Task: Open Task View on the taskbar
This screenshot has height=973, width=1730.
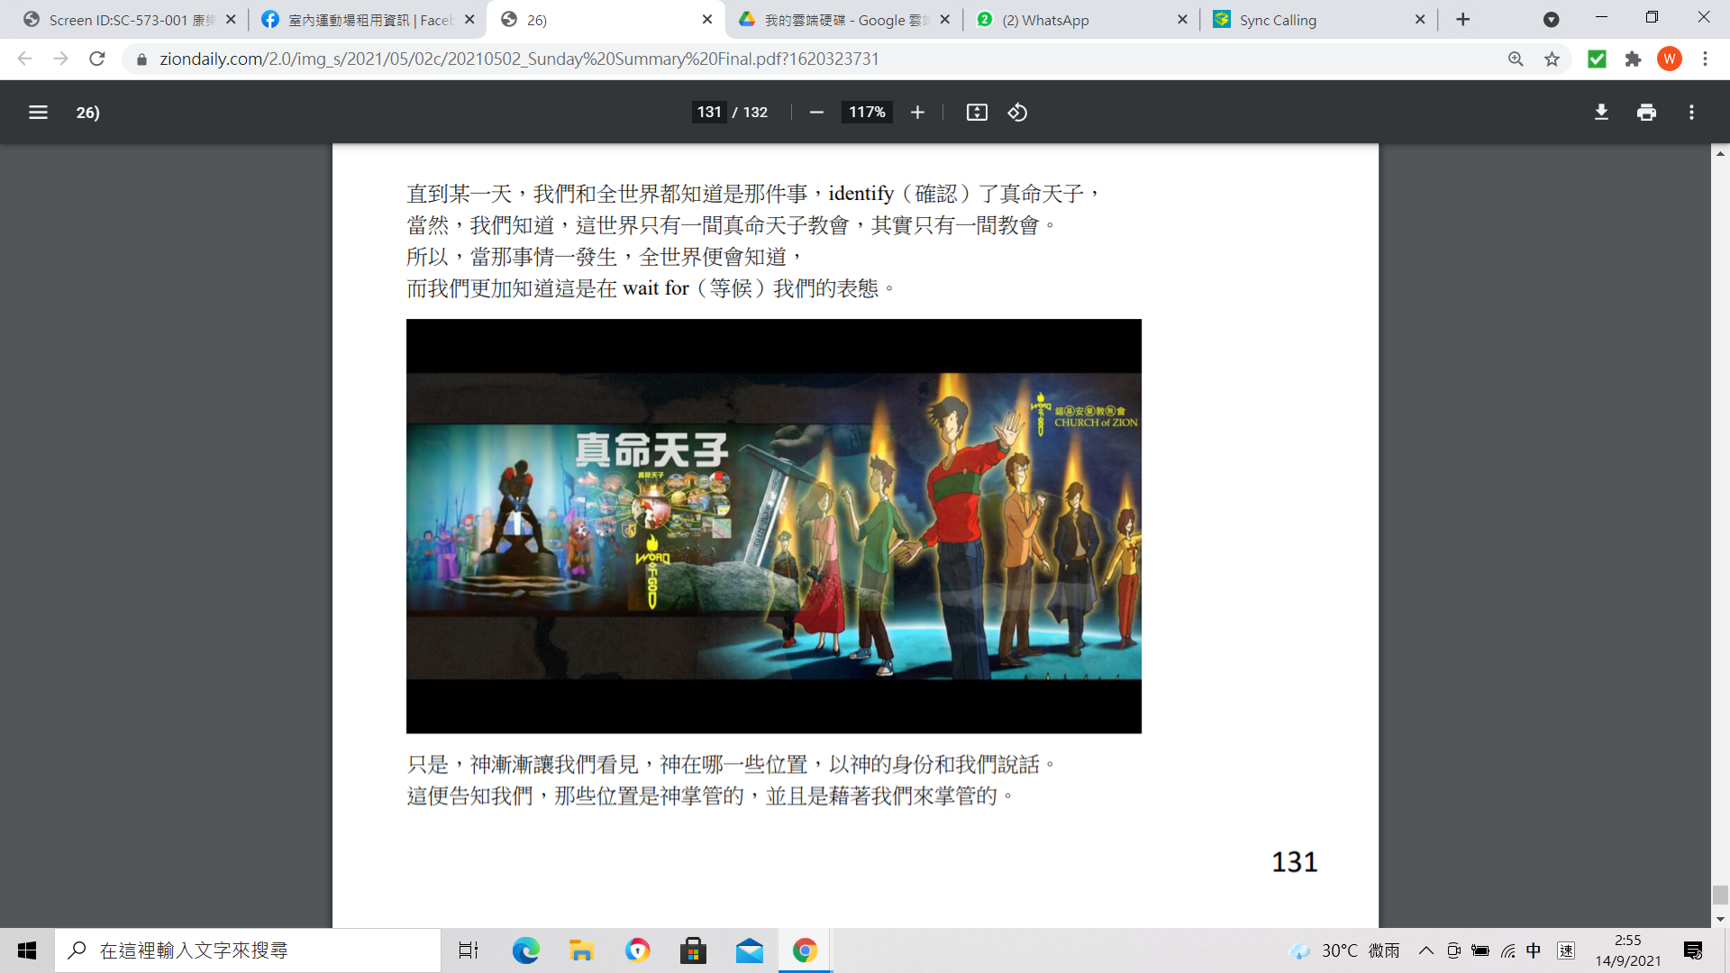Action: coord(469,950)
